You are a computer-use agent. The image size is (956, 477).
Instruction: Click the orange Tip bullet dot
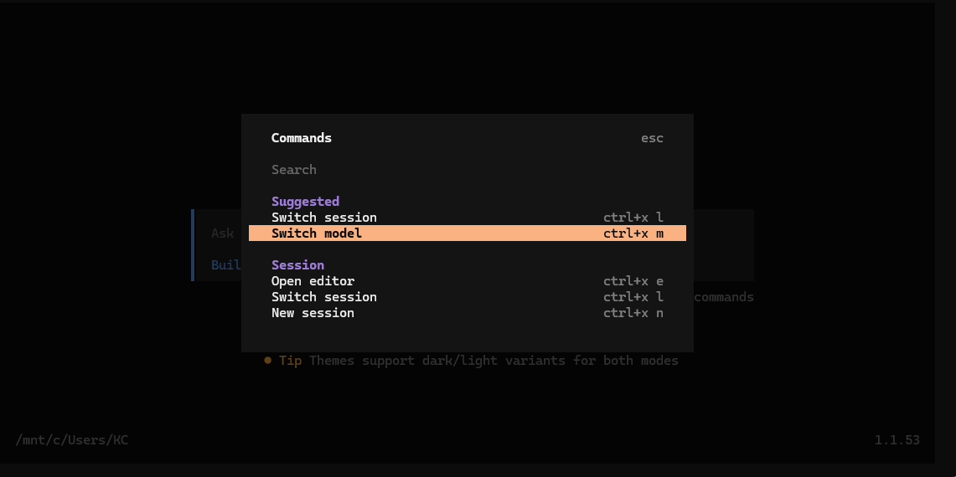[268, 361]
